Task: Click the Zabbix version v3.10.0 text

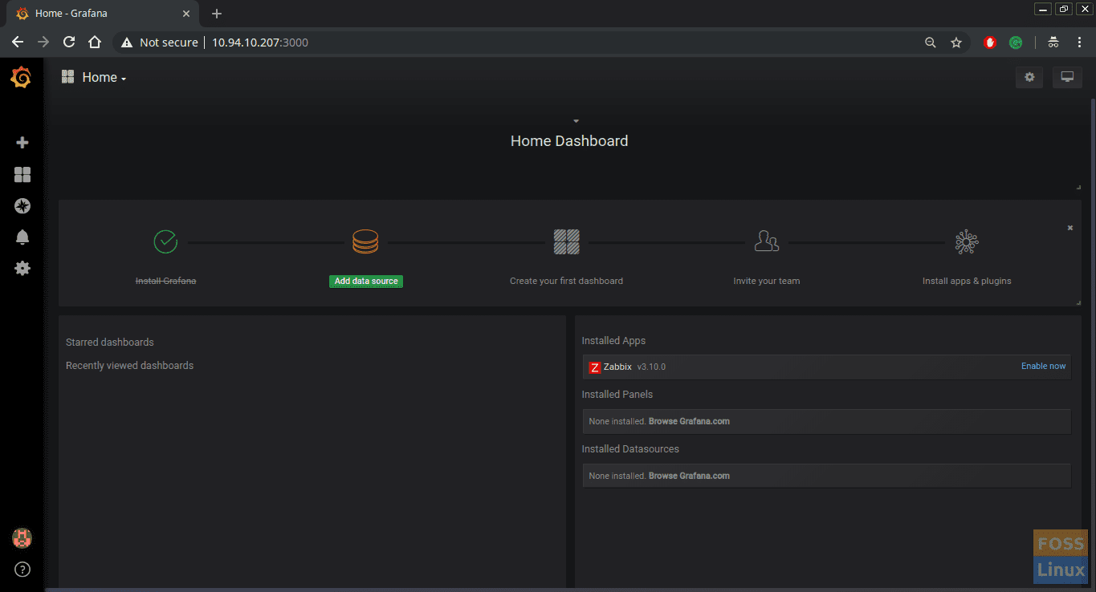Action: (651, 367)
